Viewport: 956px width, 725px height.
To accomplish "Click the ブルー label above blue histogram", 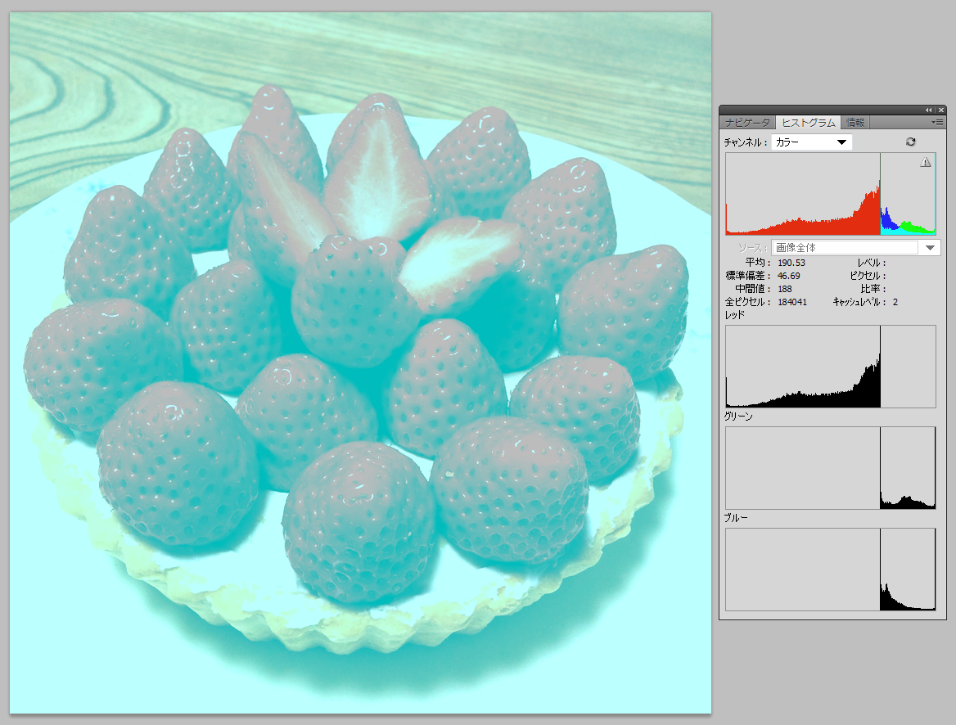I will 736,518.
